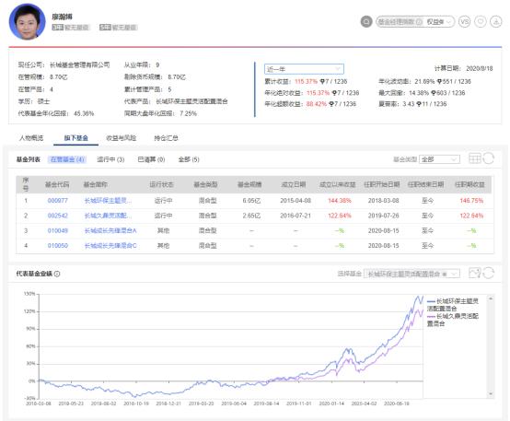Image resolution: width=510 pixels, height=421 pixels.
Task: Click the info icon beside 代表基金业绩
Action: [57, 274]
